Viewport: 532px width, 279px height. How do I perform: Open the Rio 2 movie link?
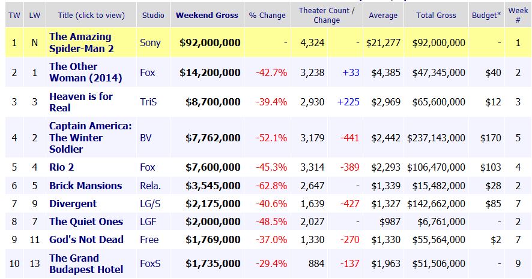tap(62, 168)
